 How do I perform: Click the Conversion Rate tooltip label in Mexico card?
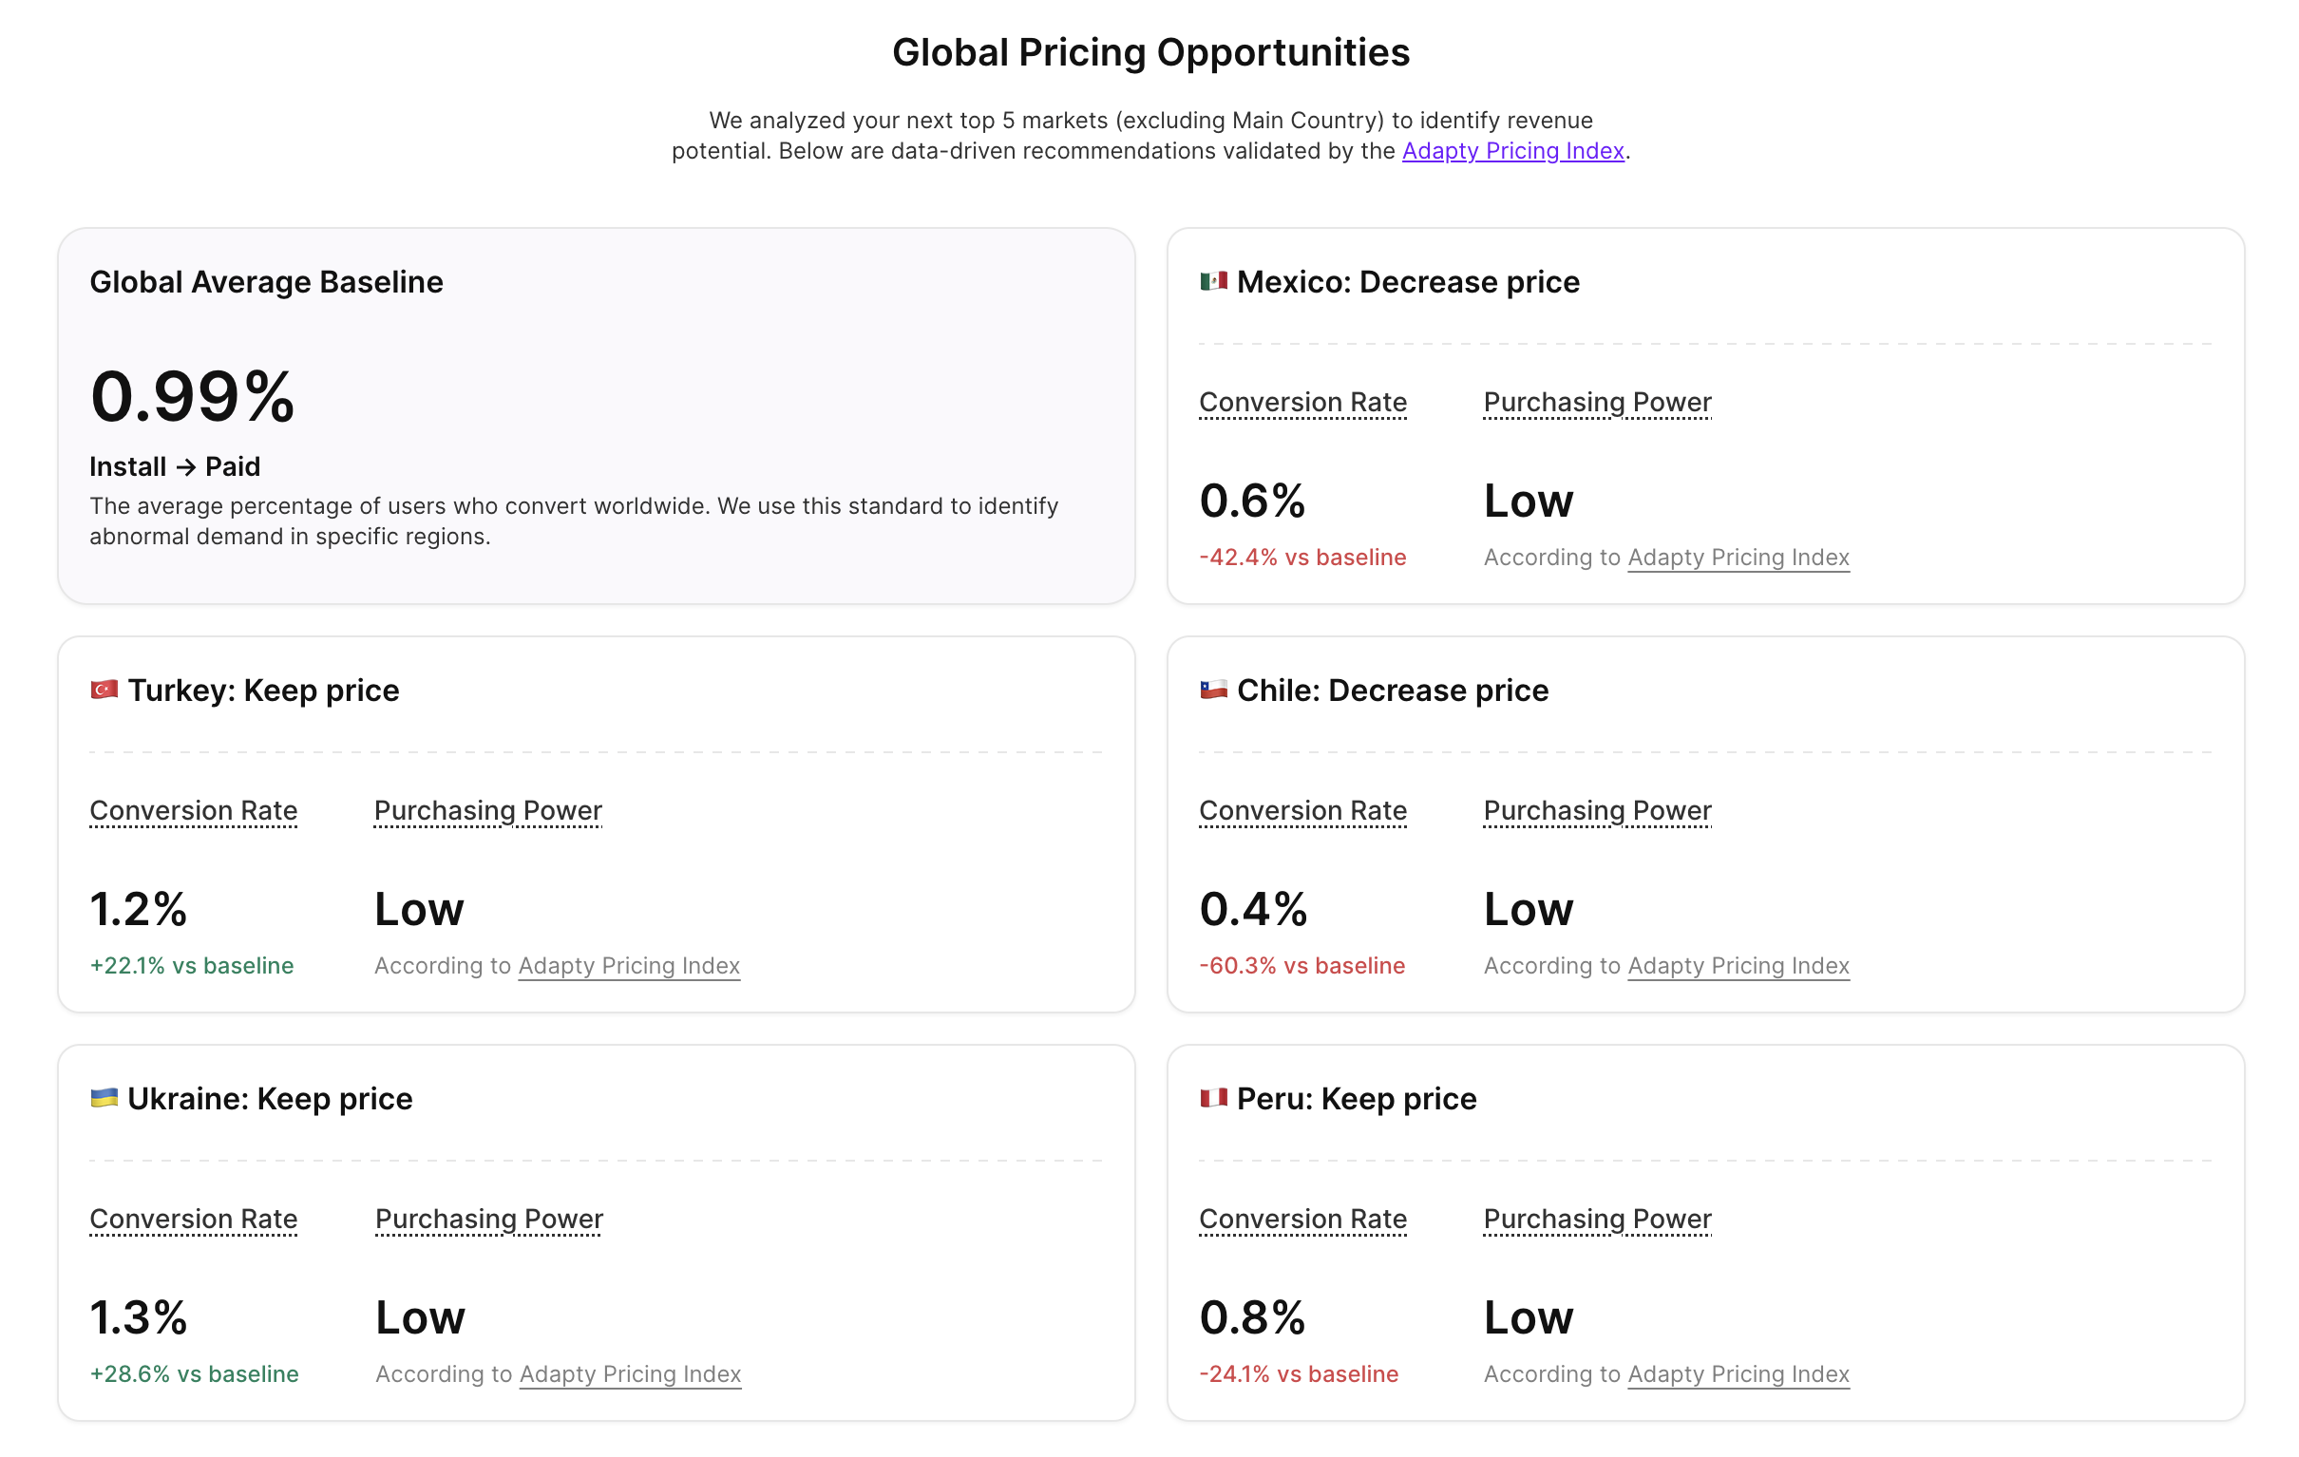[x=1302, y=402]
